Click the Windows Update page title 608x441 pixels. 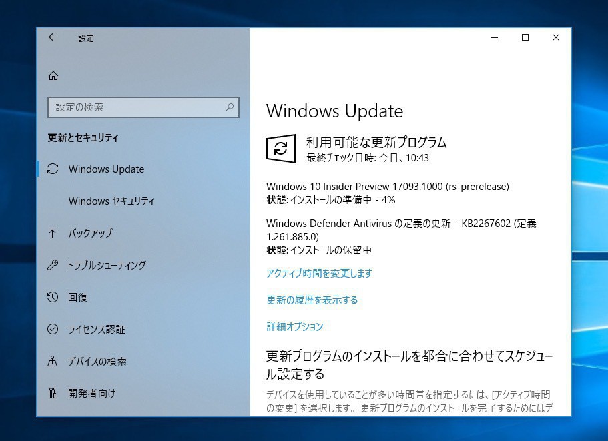tap(334, 111)
